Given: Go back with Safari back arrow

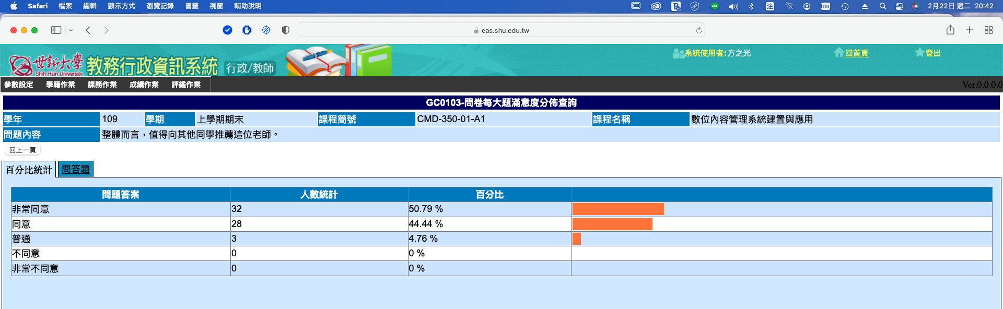Looking at the screenshot, I should click(x=88, y=30).
